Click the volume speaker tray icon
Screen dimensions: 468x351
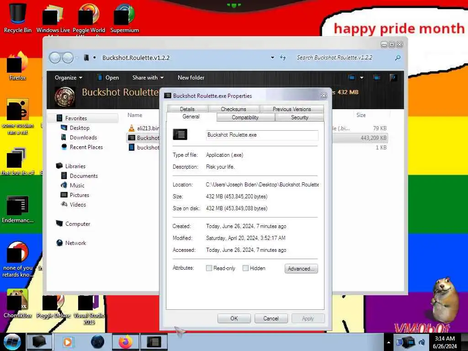pyautogui.click(x=422, y=342)
